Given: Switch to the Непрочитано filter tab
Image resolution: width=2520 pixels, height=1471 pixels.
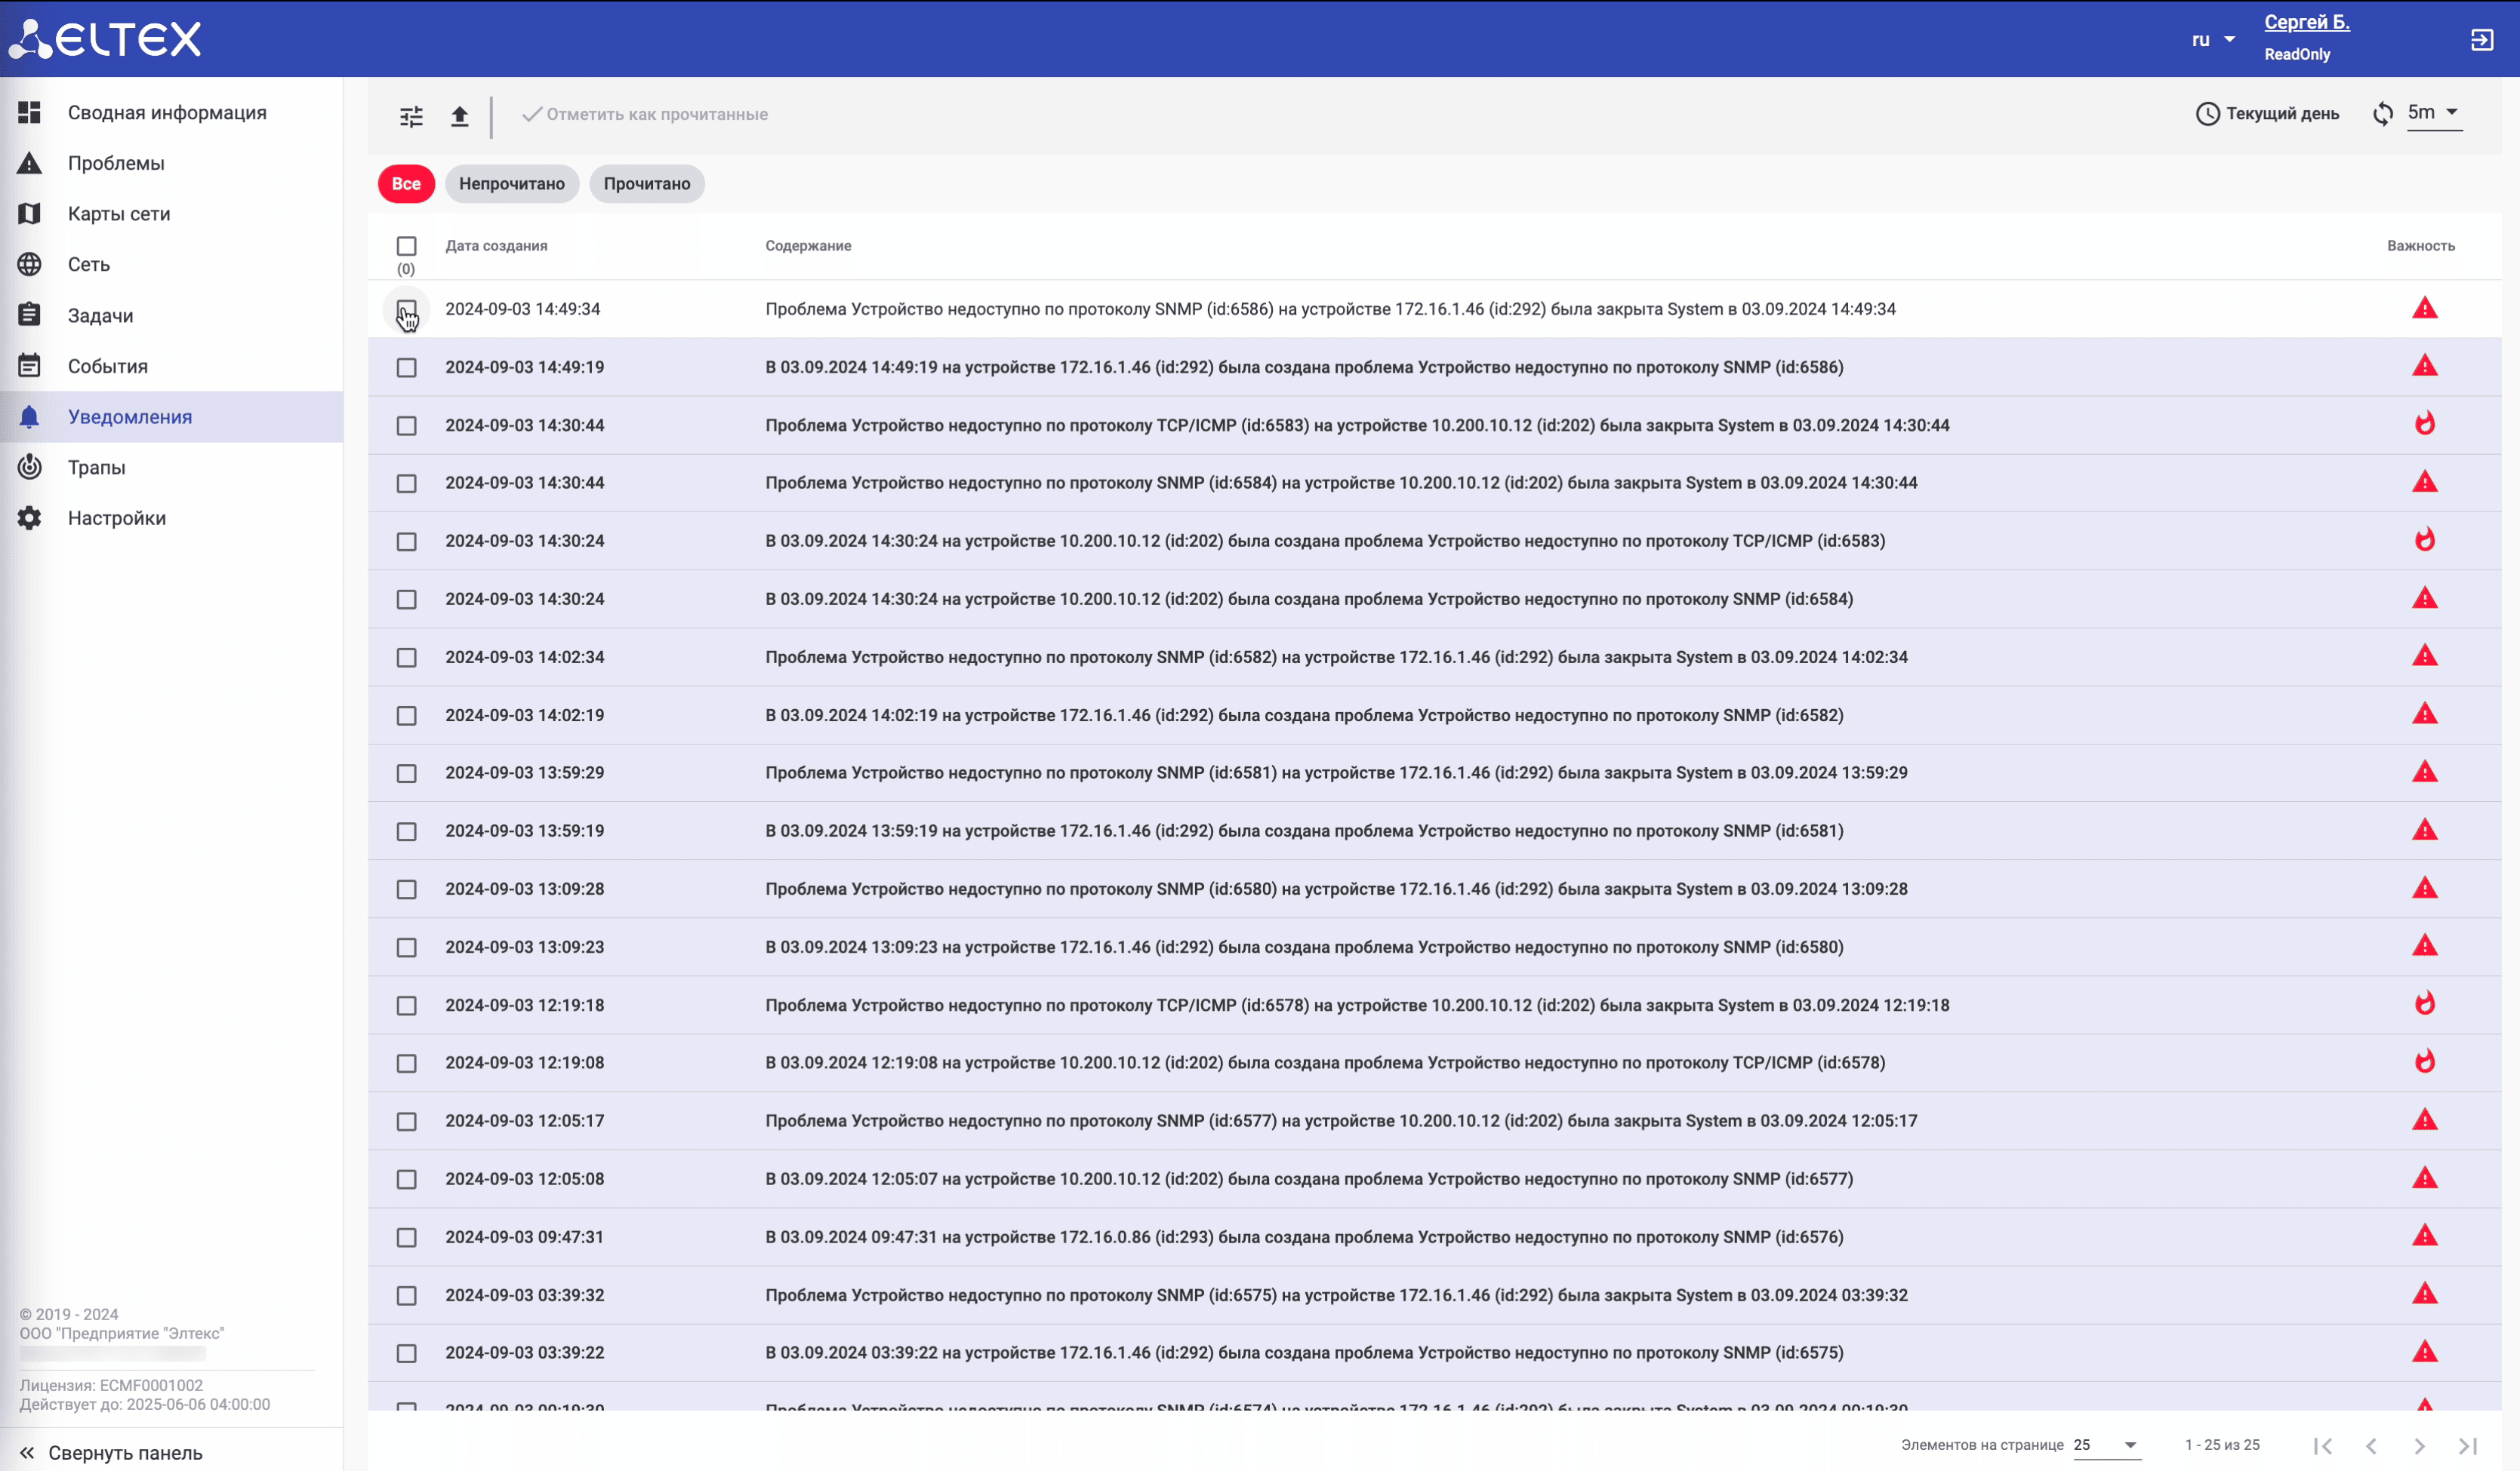Looking at the screenshot, I should point(511,184).
